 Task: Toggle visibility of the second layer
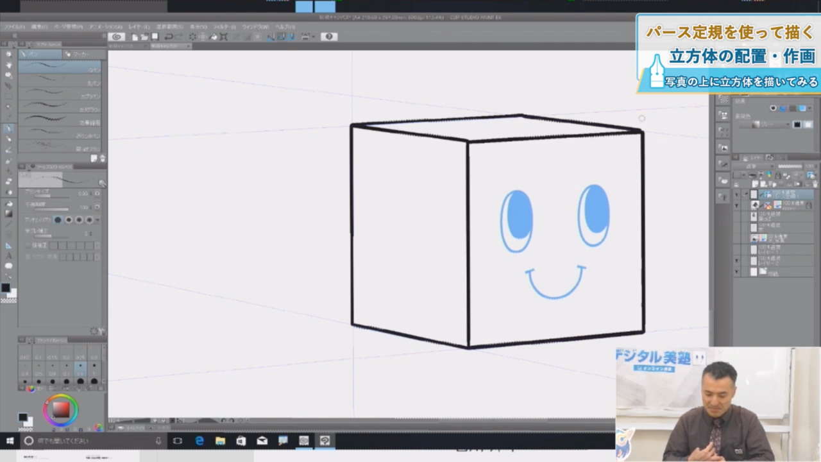tap(736, 205)
